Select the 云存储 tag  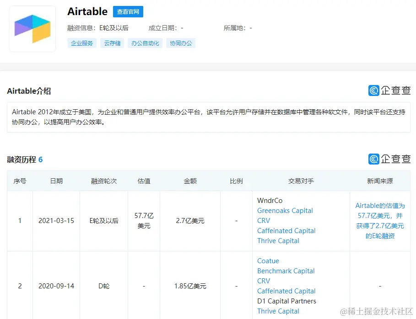(x=112, y=43)
